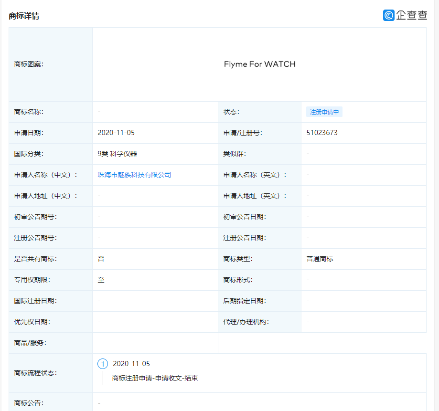Click the 商标流程状态 label
This screenshot has width=439, height=411.
tap(35, 373)
